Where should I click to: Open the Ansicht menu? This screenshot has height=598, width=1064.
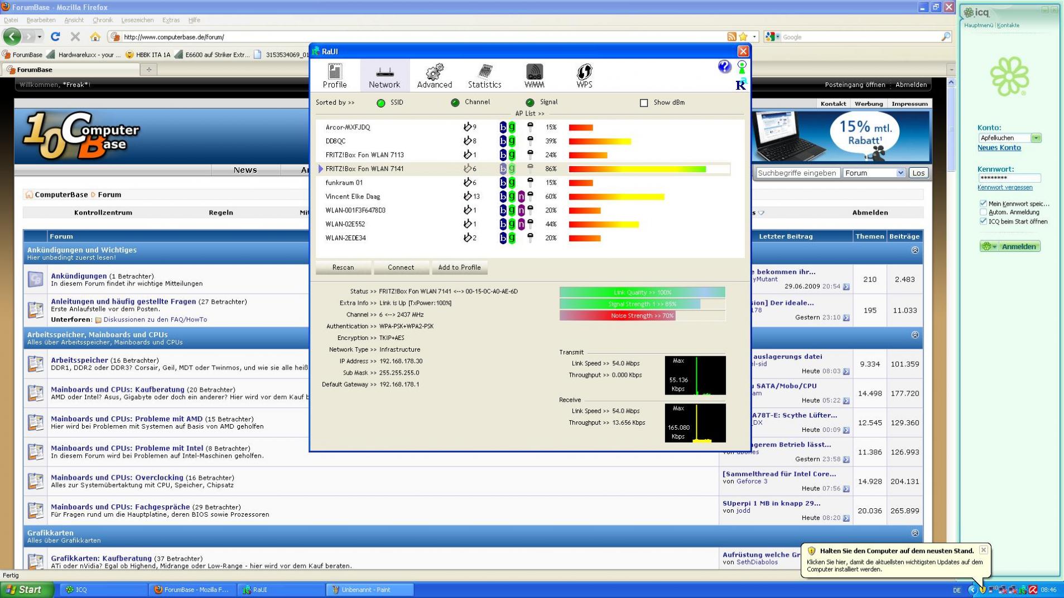click(74, 20)
